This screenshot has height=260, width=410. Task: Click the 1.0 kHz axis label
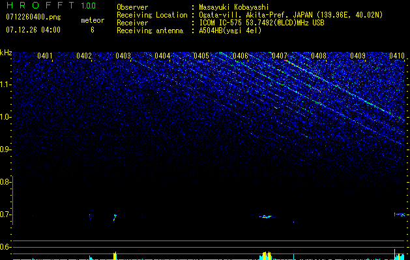tap(5, 117)
